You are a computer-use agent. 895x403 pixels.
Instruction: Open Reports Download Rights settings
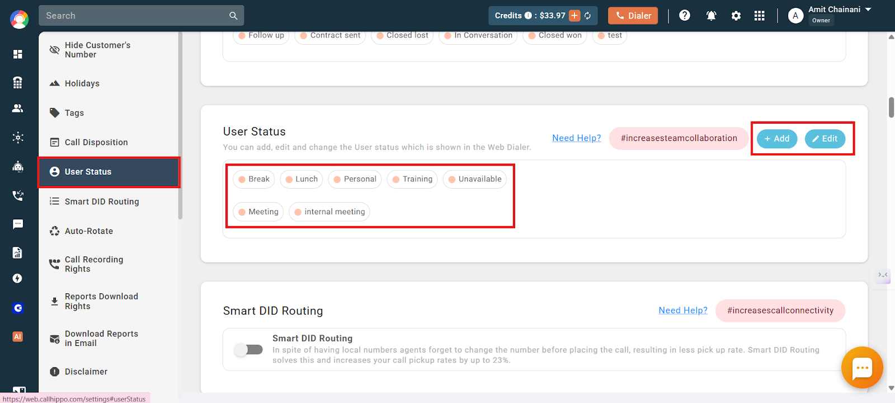[109, 301]
